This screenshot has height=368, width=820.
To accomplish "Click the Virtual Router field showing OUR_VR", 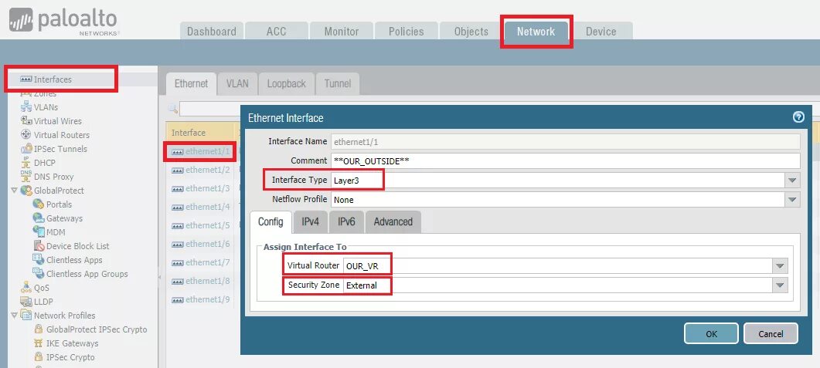I will [x=558, y=265].
